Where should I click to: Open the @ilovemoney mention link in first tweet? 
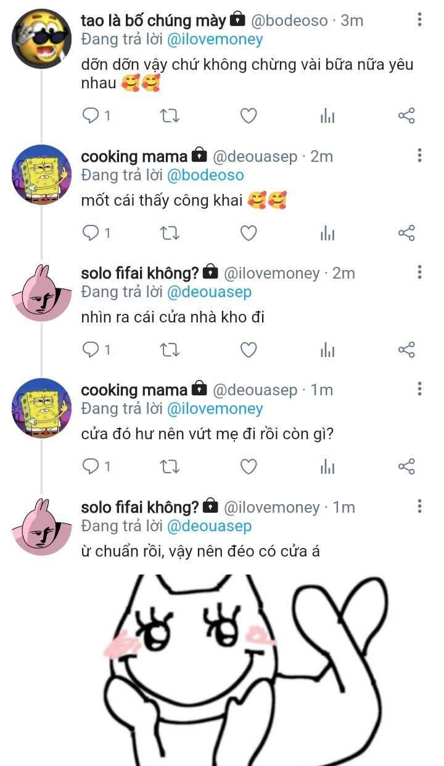pos(215,40)
